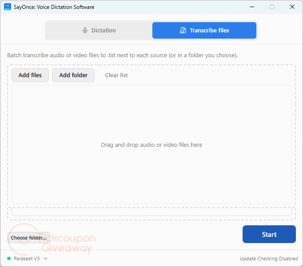Start the batch transcription
This screenshot has width=303, height=267.
269,234
